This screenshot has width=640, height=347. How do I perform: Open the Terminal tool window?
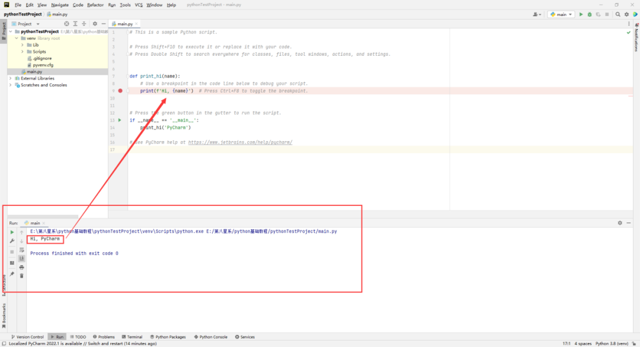click(x=132, y=337)
